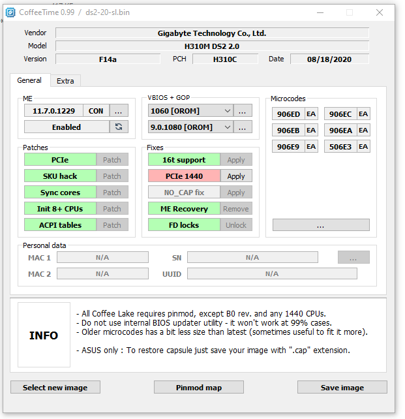Click EA revision next to 906EC
The height and width of the screenshot is (419, 405).
click(363, 114)
